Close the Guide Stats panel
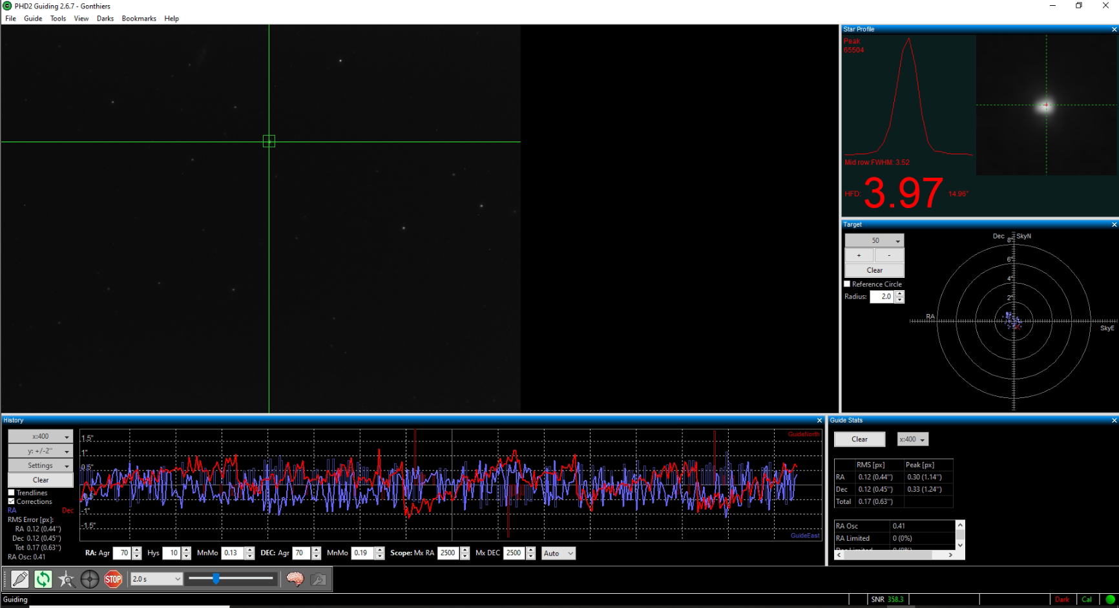1119x608 pixels. (x=1114, y=420)
